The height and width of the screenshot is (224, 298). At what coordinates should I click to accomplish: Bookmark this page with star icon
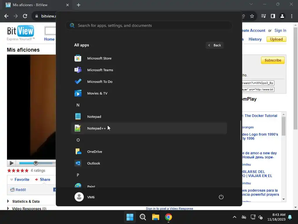tap(252, 16)
